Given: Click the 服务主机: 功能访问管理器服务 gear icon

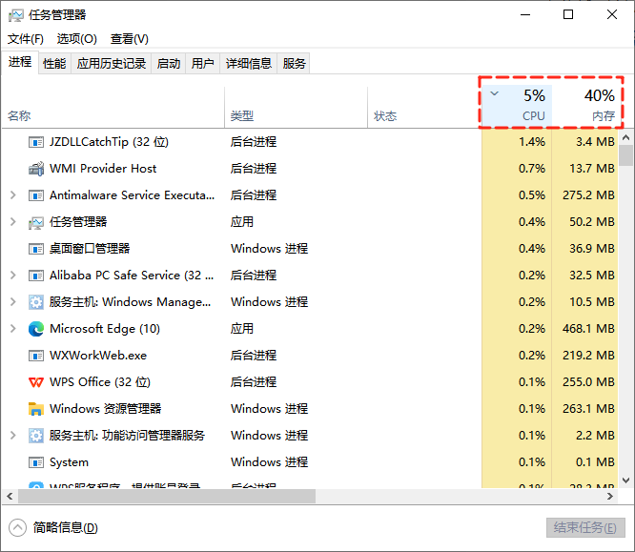Looking at the screenshot, I should 36,436.
